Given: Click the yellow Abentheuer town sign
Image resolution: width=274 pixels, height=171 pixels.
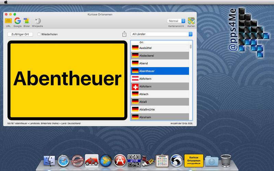Looking at the screenshot, I should point(67,80).
